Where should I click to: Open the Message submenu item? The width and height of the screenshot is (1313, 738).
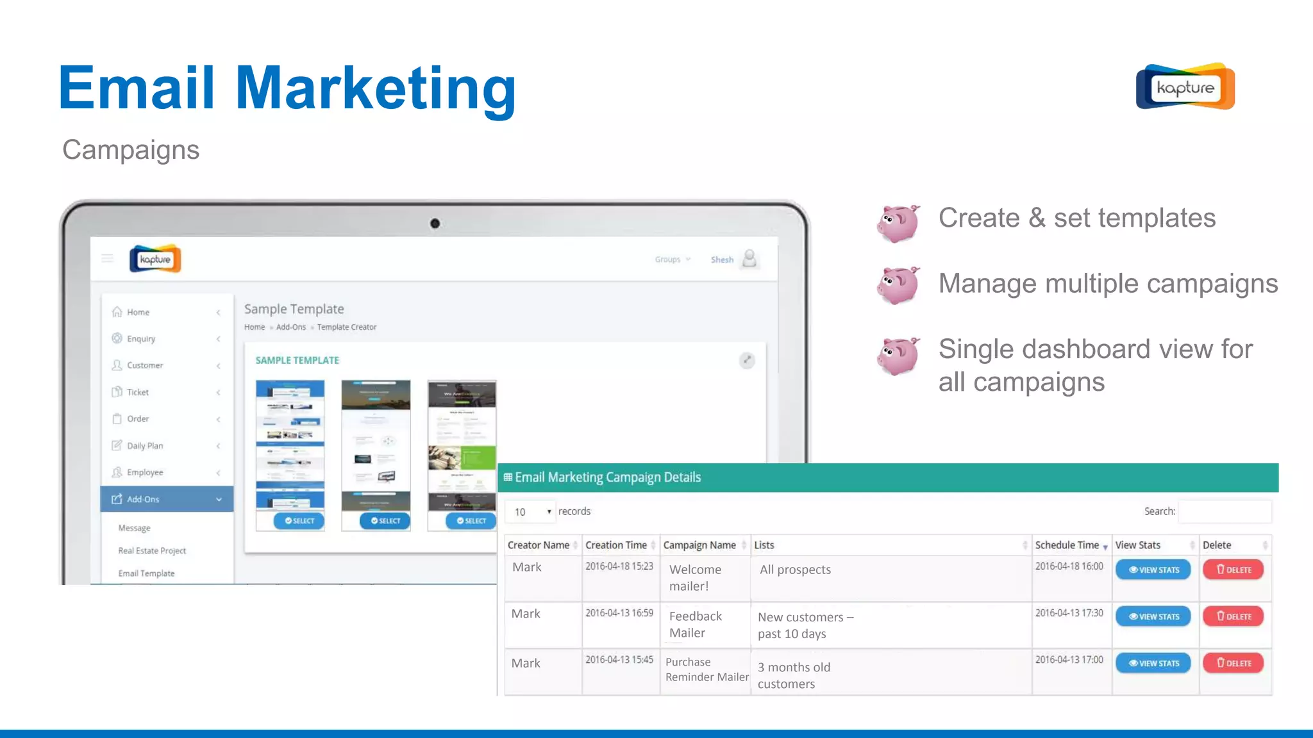pos(135,528)
